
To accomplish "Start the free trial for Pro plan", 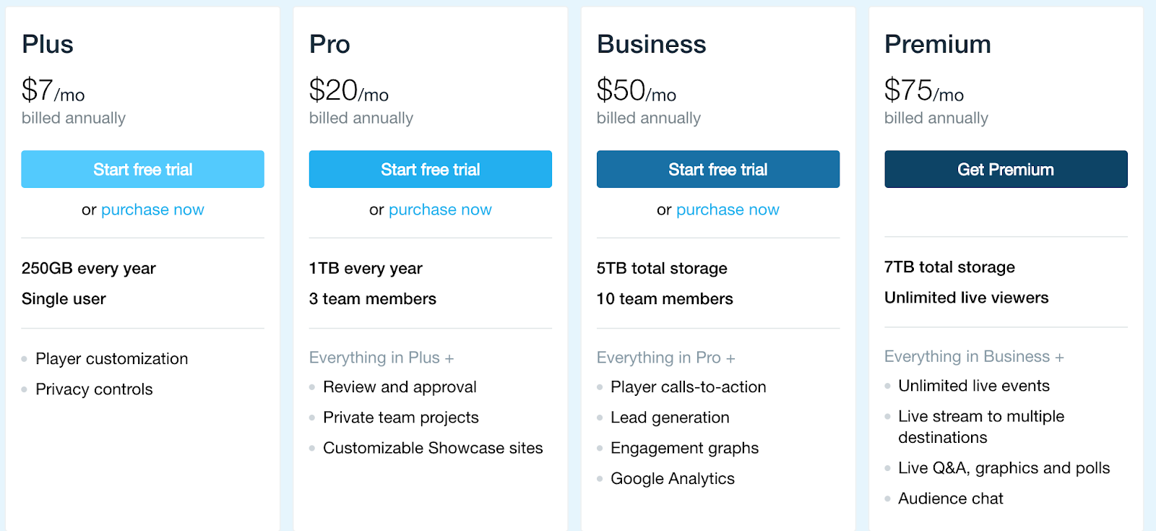I will (430, 169).
